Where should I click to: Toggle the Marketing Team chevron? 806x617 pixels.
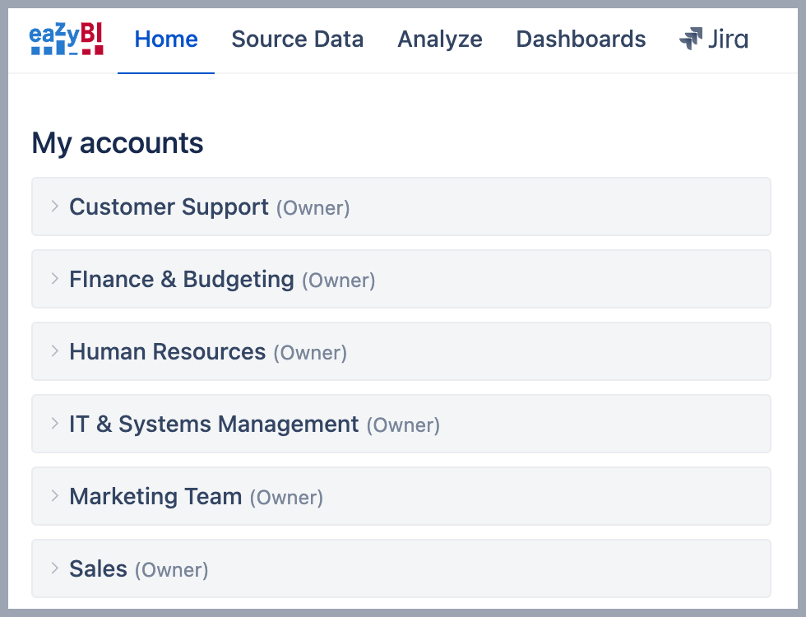click(x=55, y=496)
